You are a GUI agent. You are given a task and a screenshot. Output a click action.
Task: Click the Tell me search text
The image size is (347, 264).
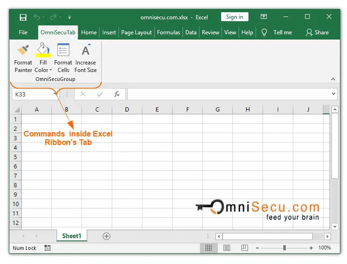(x=282, y=32)
